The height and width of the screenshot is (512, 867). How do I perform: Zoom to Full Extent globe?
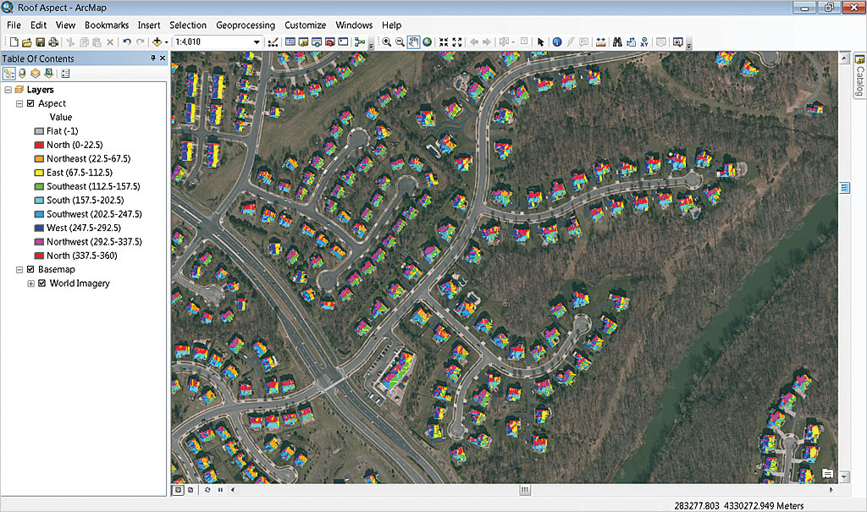428,42
